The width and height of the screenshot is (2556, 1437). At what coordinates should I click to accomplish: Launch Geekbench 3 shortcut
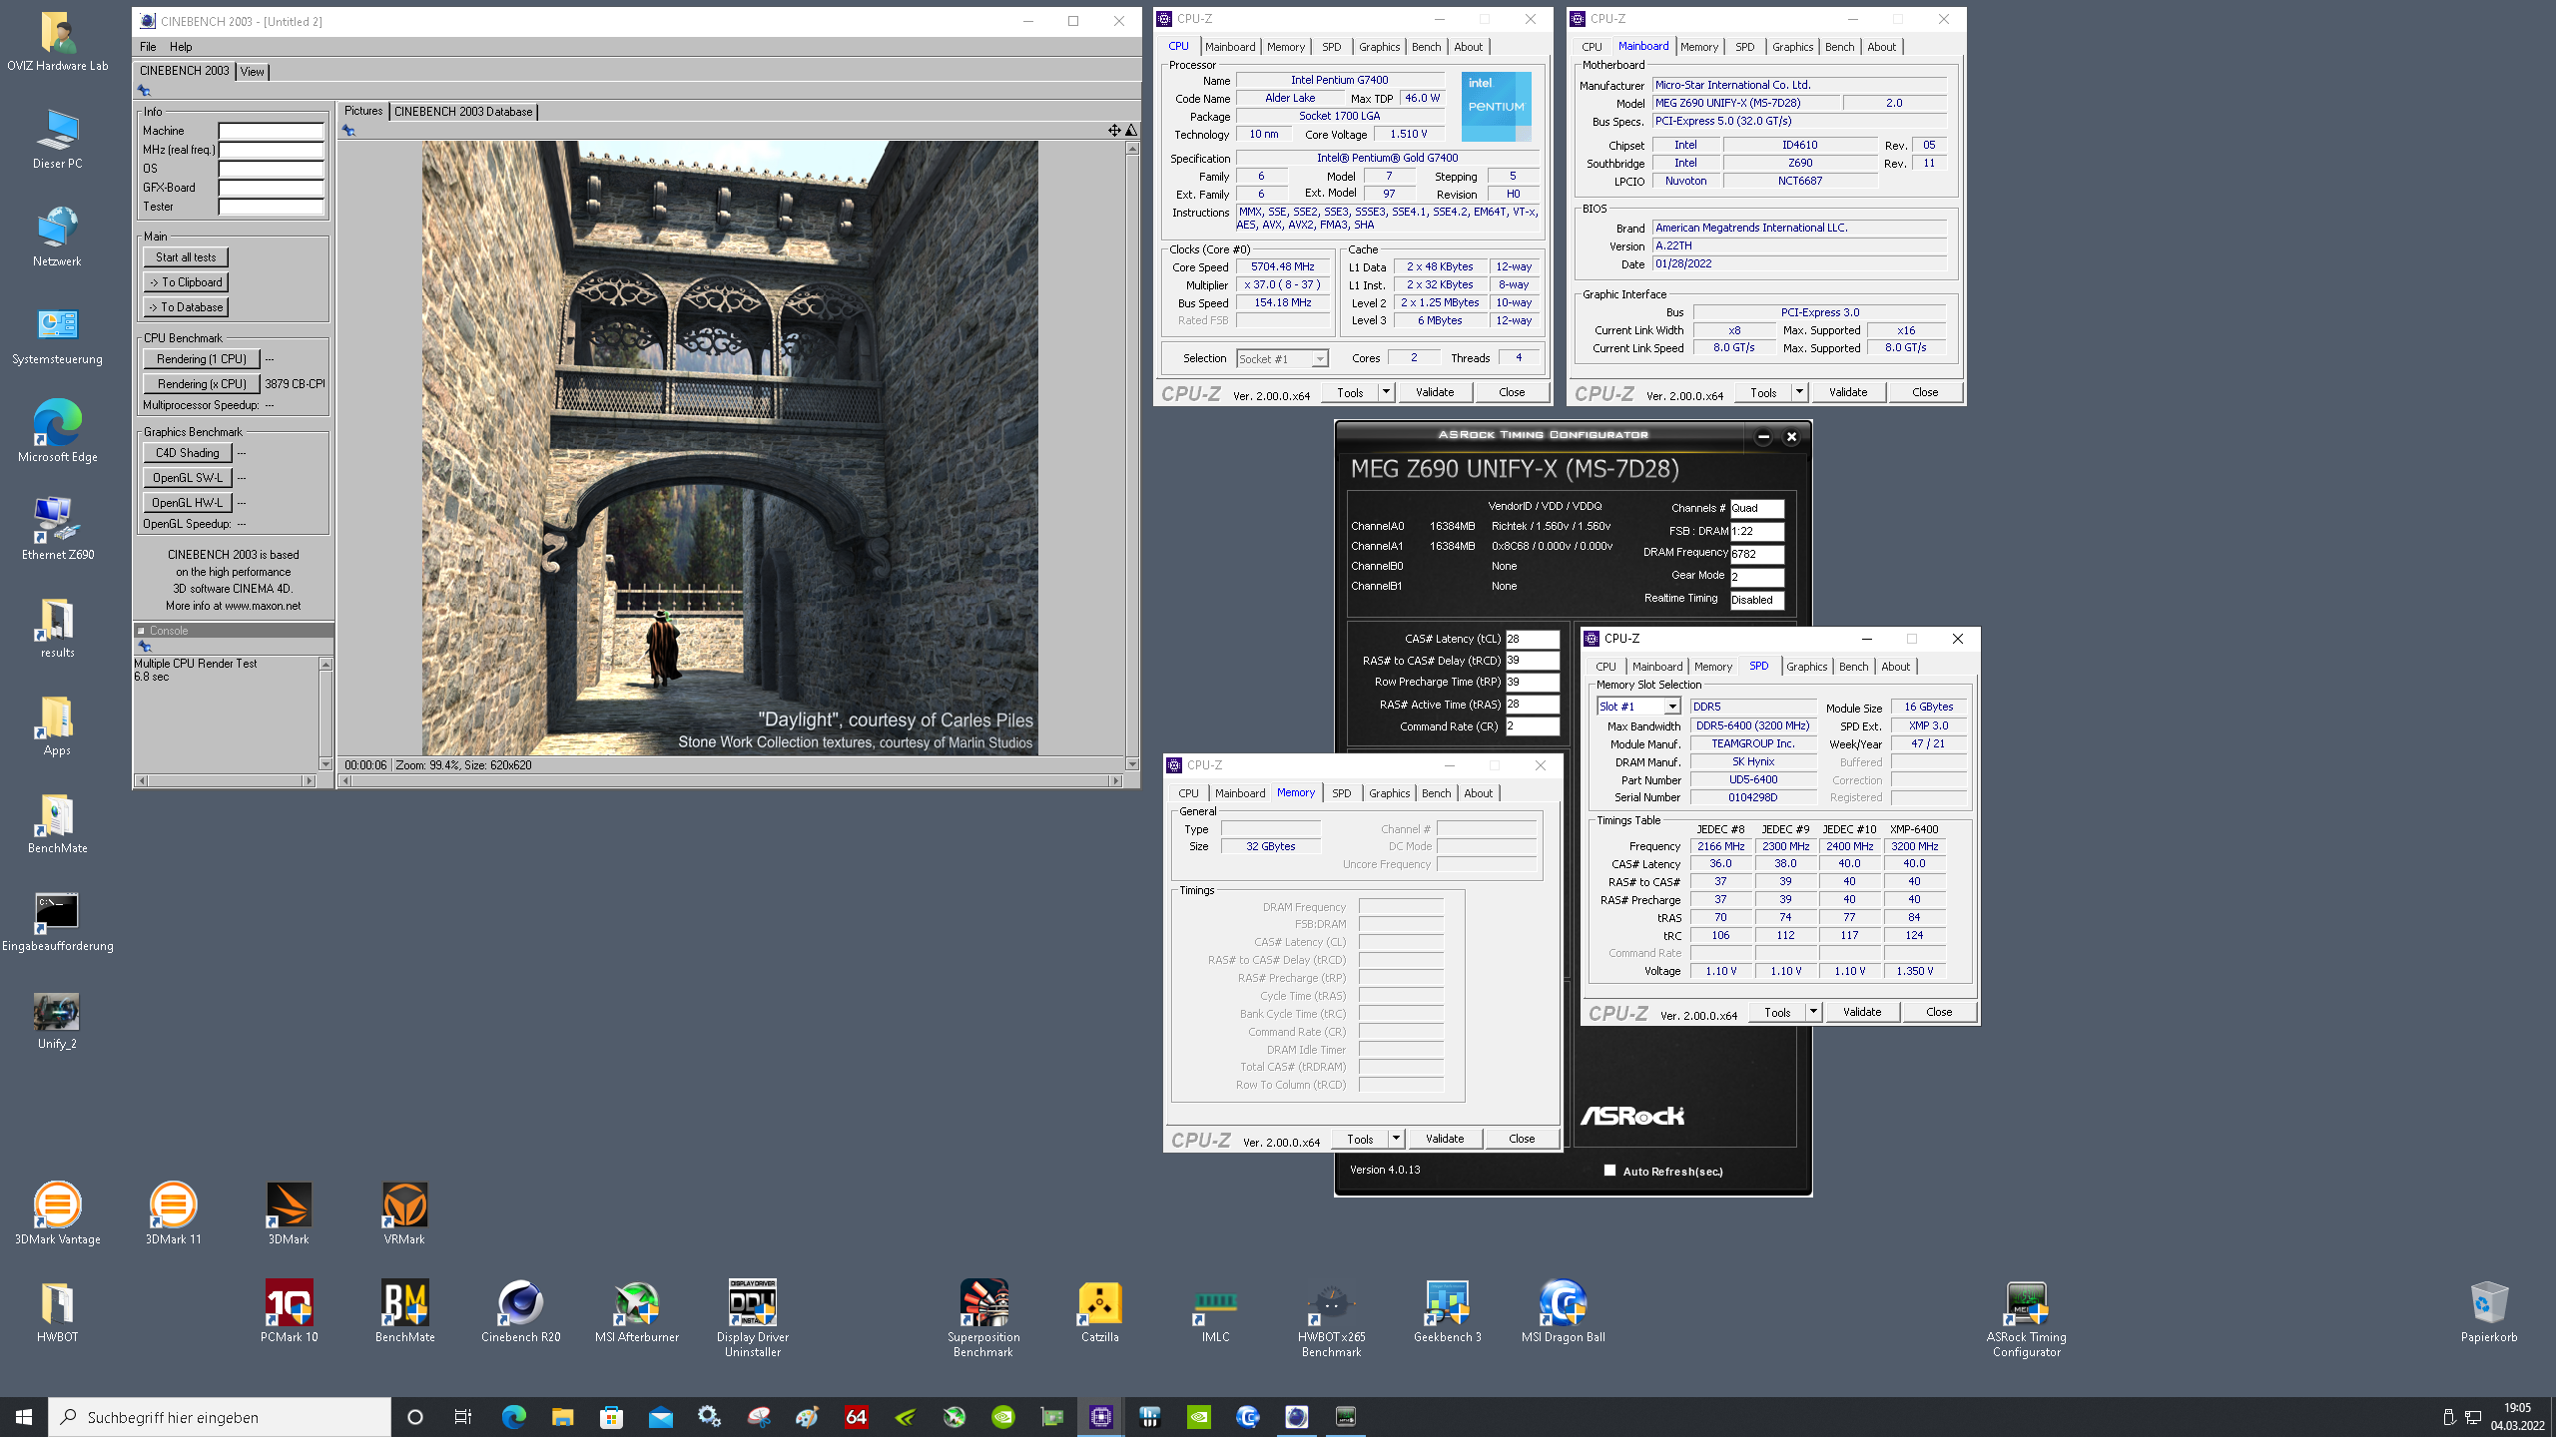1447,1311
